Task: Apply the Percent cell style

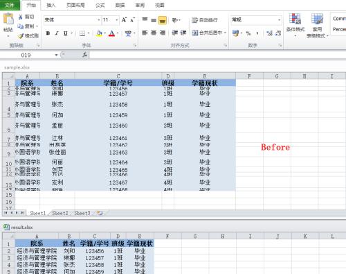Action: (x=339, y=29)
